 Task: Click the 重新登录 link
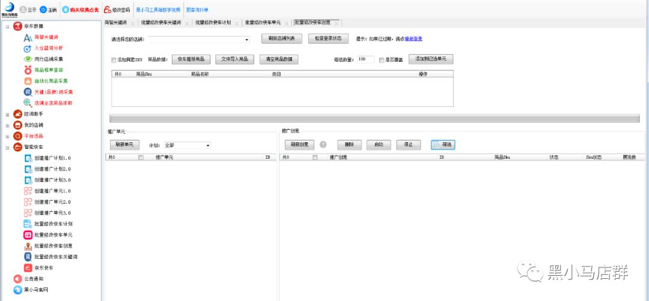pos(413,39)
